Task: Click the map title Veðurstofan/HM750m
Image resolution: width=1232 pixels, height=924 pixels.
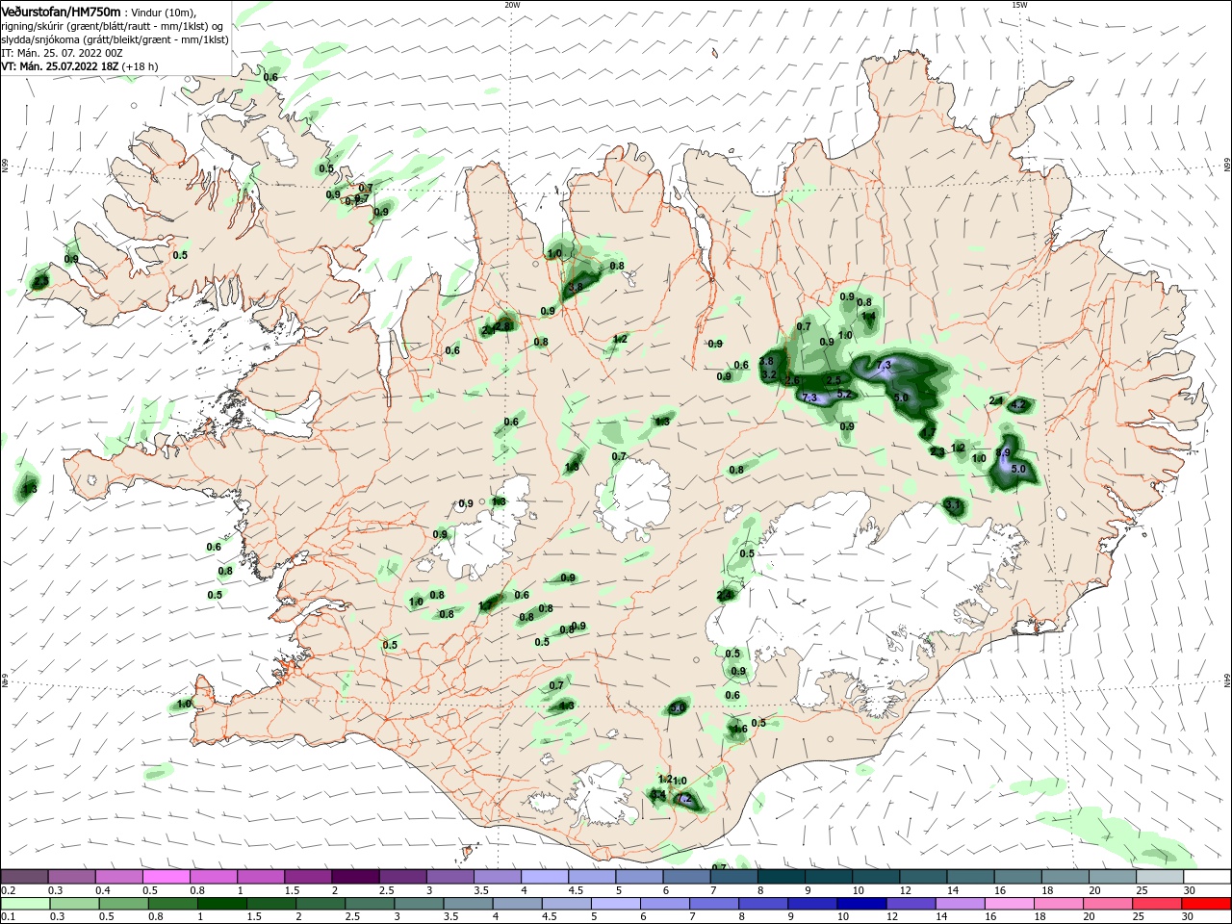Action: pyautogui.click(x=61, y=12)
